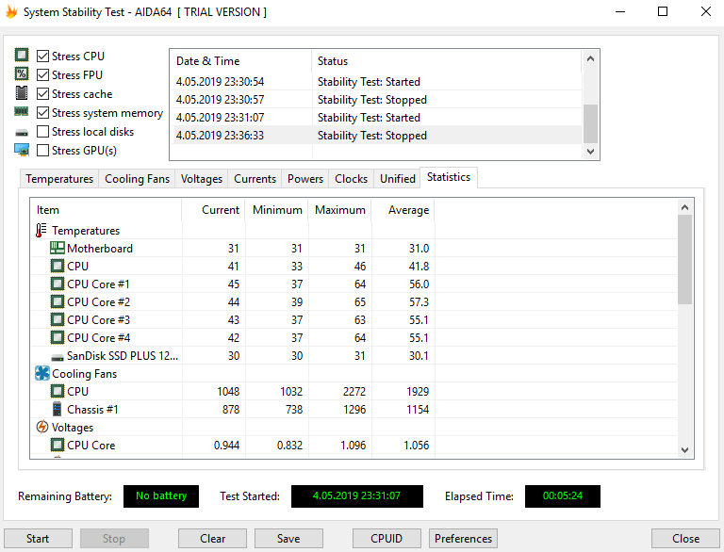Click the CPU Core #2 icon
724x552 pixels.
(x=58, y=301)
